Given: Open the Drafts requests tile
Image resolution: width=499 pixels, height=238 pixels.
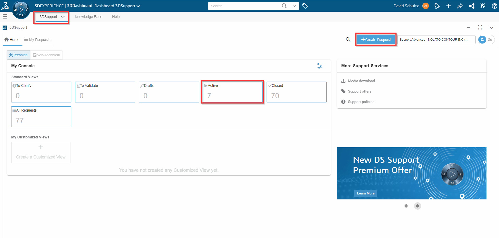Looking at the screenshot, I should coord(169,92).
